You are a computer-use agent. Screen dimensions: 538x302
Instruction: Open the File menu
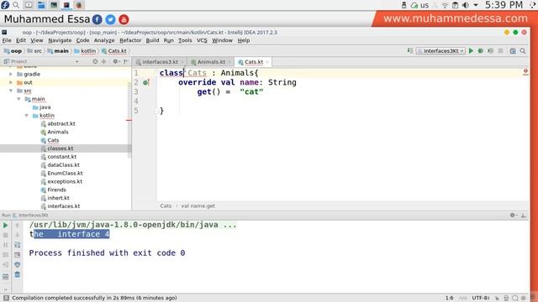tap(7, 40)
